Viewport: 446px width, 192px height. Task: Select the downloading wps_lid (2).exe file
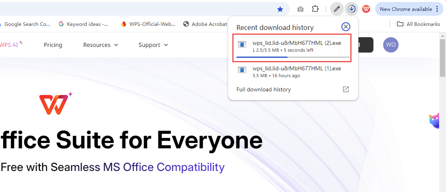click(x=292, y=48)
